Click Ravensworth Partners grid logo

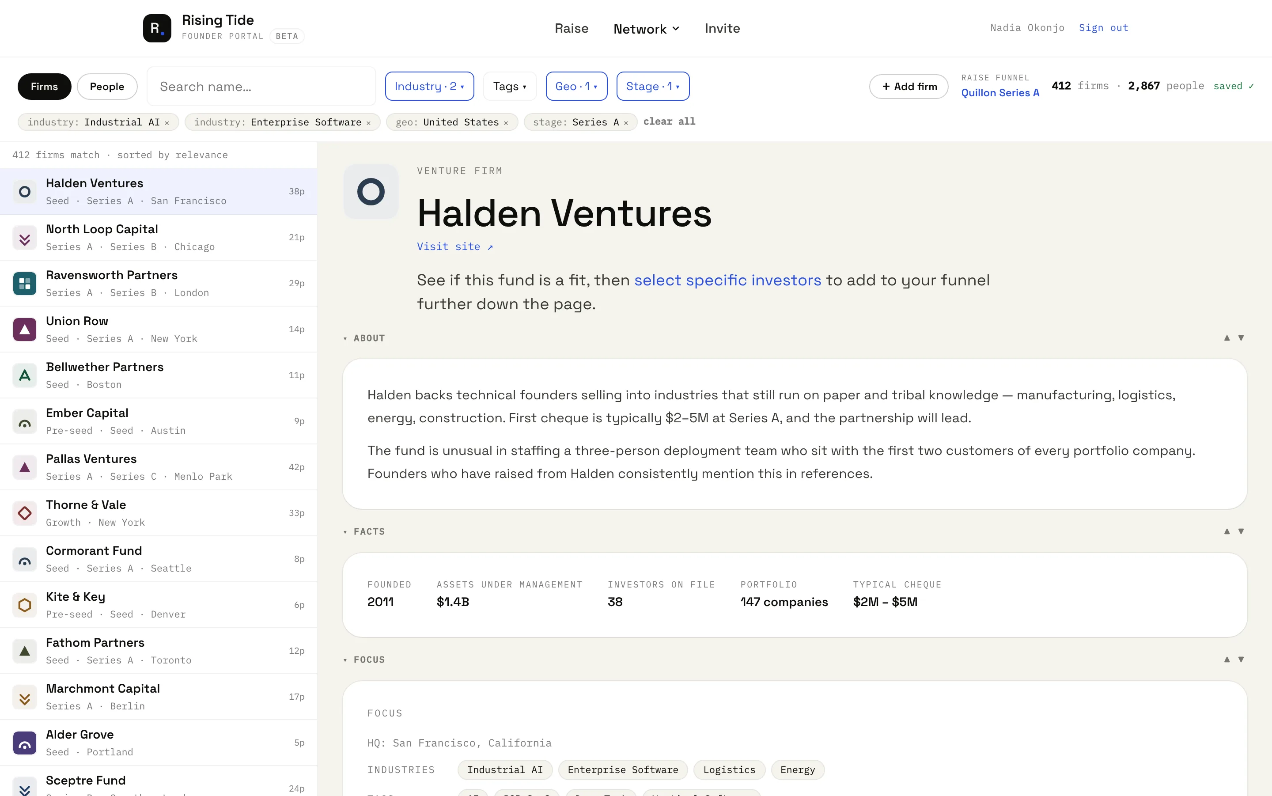[25, 283]
